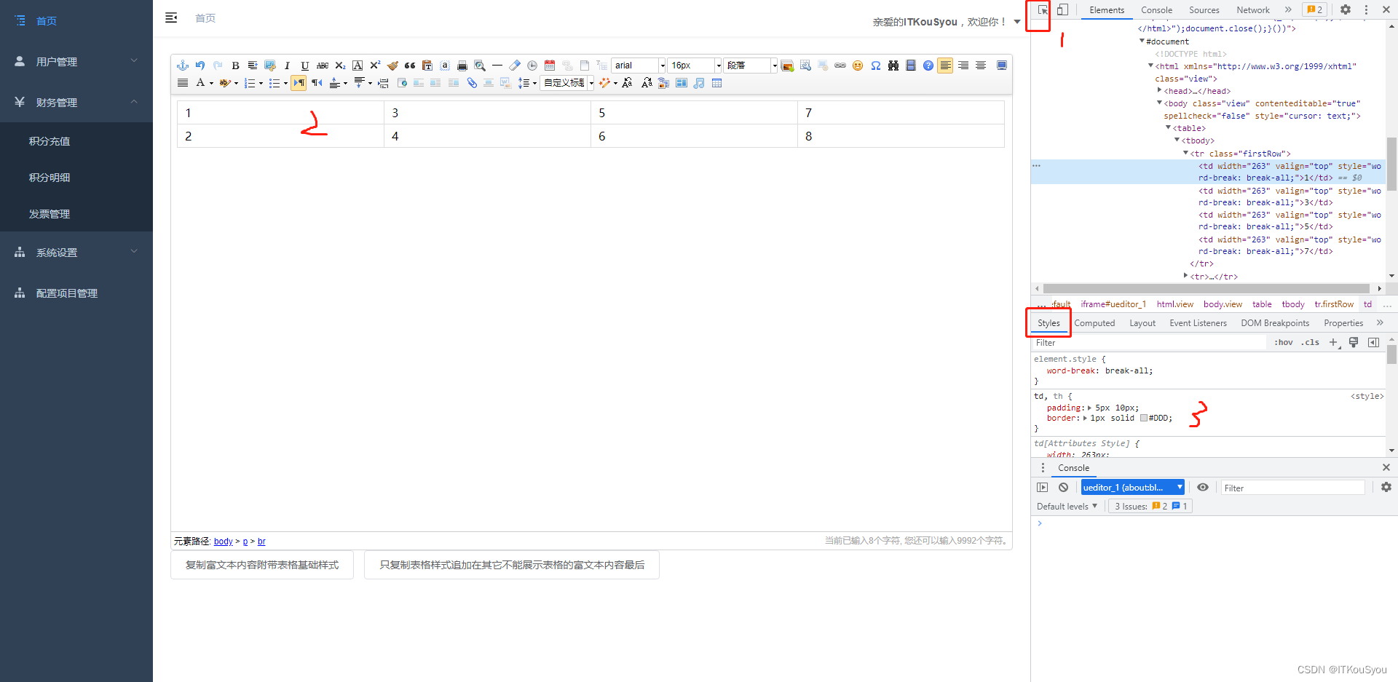The image size is (1398, 682).
Task: Click the anchor insert icon
Action: click(183, 66)
